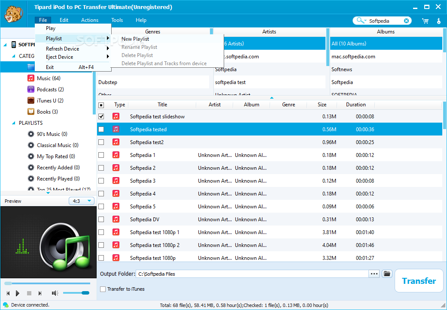Click the Tipard leopard logo
The height and width of the screenshot is (310, 447).
(x=14, y=14)
